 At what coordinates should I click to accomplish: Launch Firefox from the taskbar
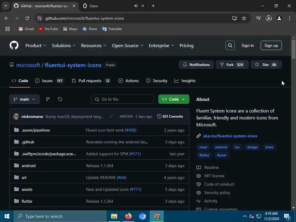click(x=128, y=216)
